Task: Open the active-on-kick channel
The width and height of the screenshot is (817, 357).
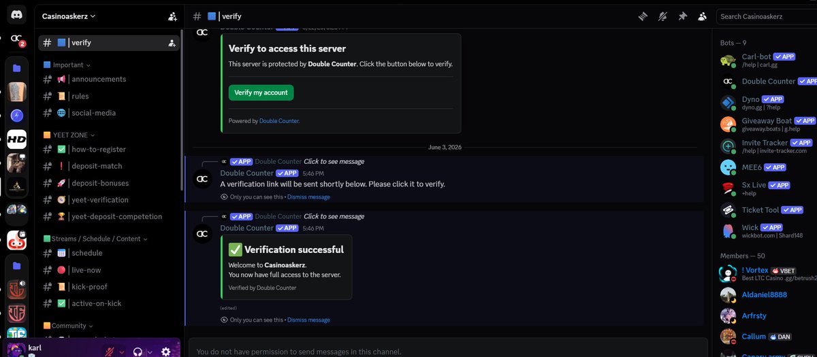Action: pos(109,303)
